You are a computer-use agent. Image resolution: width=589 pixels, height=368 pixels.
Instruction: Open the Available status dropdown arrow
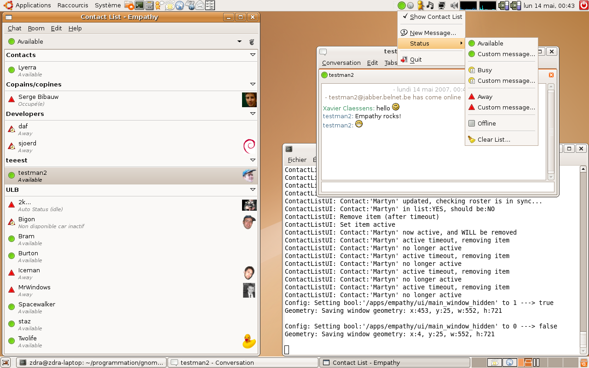point(239,41)
